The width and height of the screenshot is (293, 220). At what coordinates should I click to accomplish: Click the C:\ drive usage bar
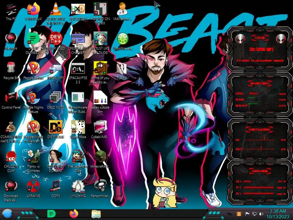pos(247,181)
